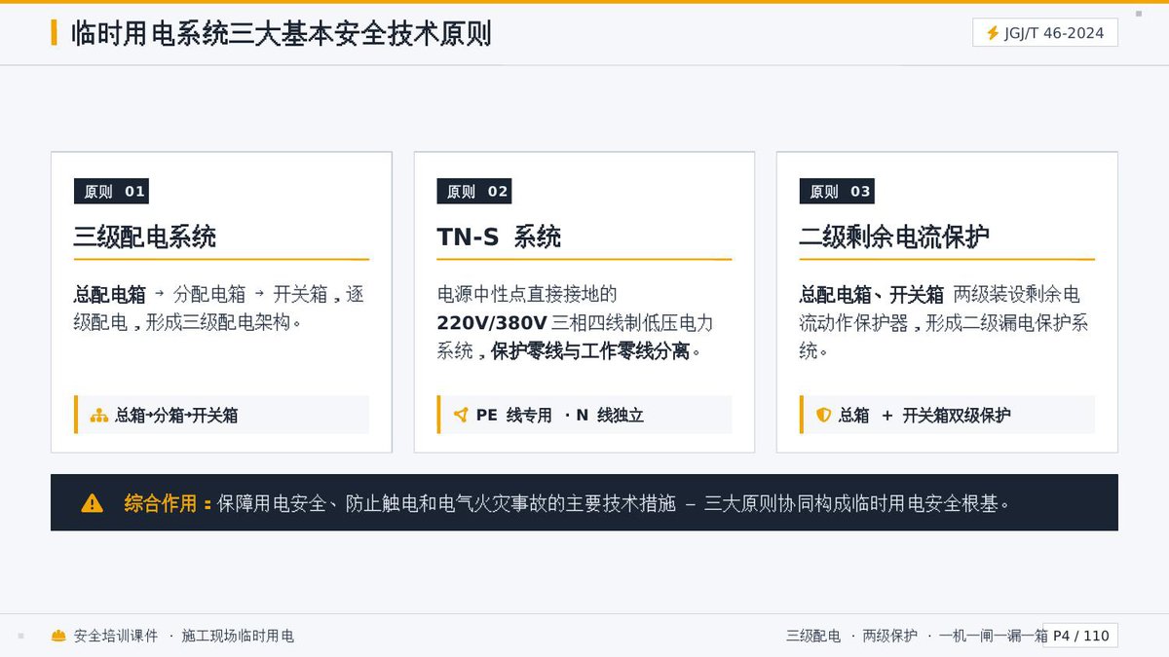Click the slide title 临时用电系统三大基本安全技术原则
The height and width of the screenshot is (657, 1169).
point(282,33)
